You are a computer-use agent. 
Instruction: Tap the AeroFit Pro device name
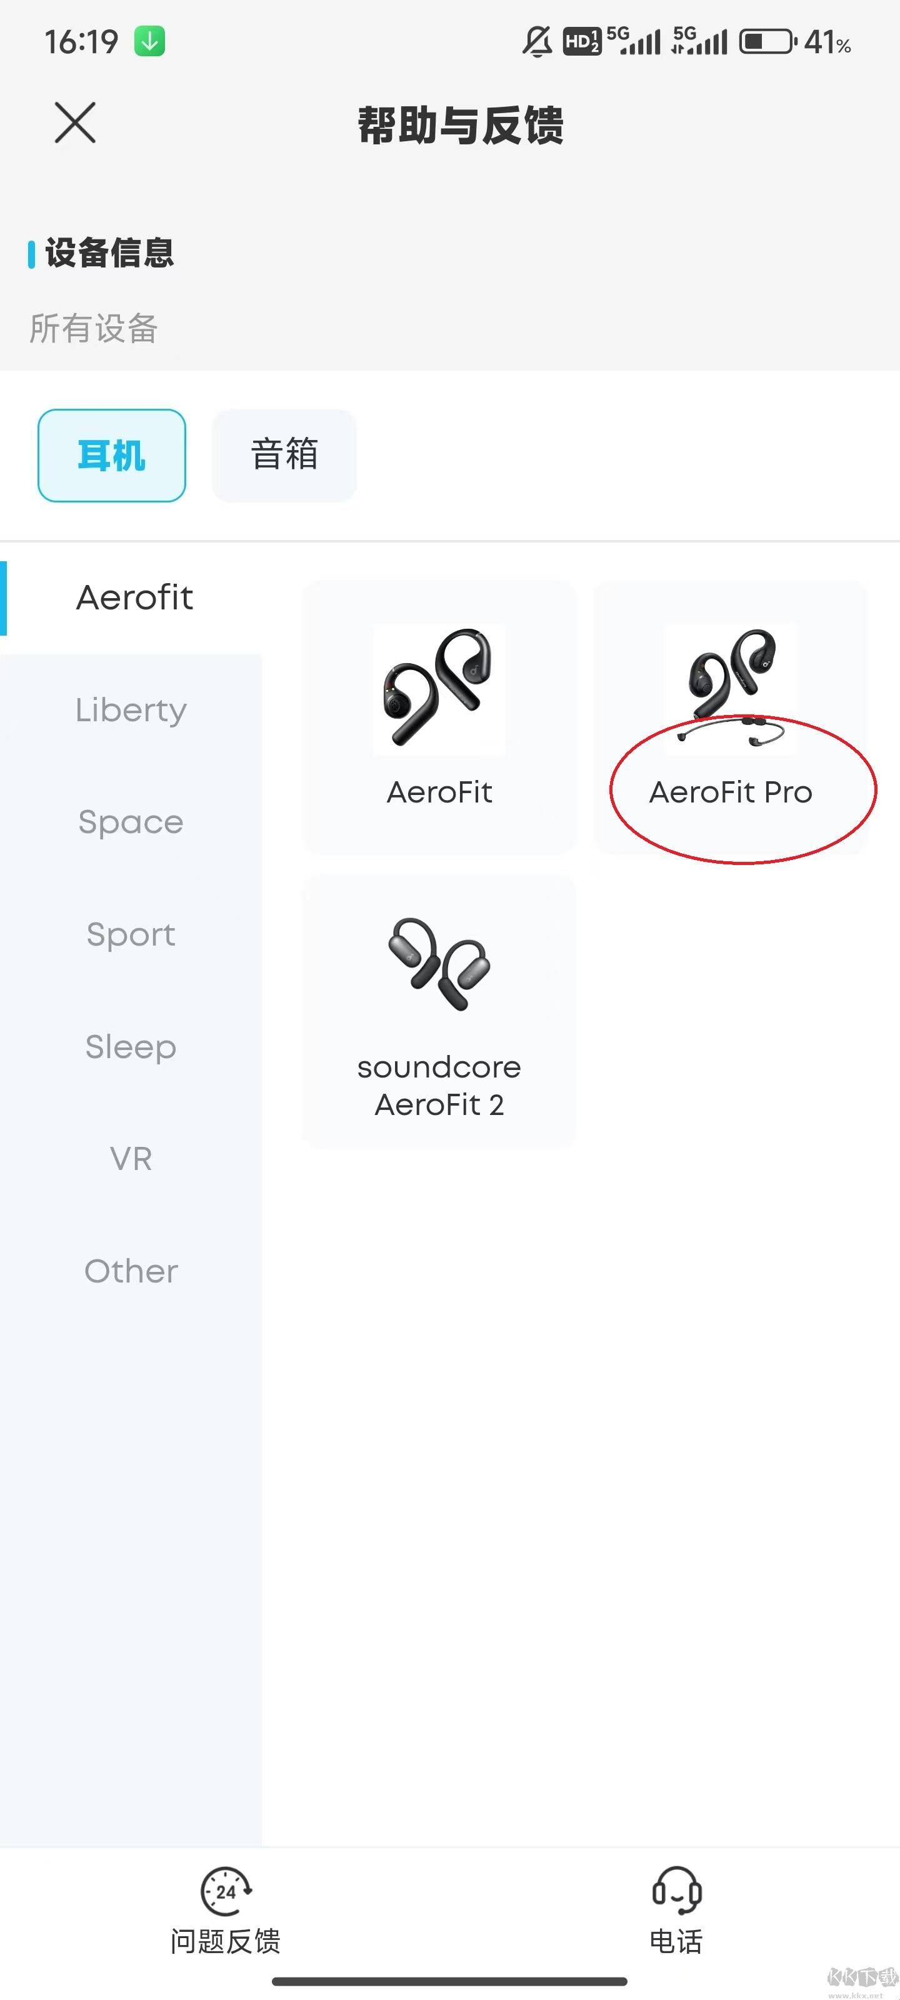pyautogui.click(x=731, y=792)
